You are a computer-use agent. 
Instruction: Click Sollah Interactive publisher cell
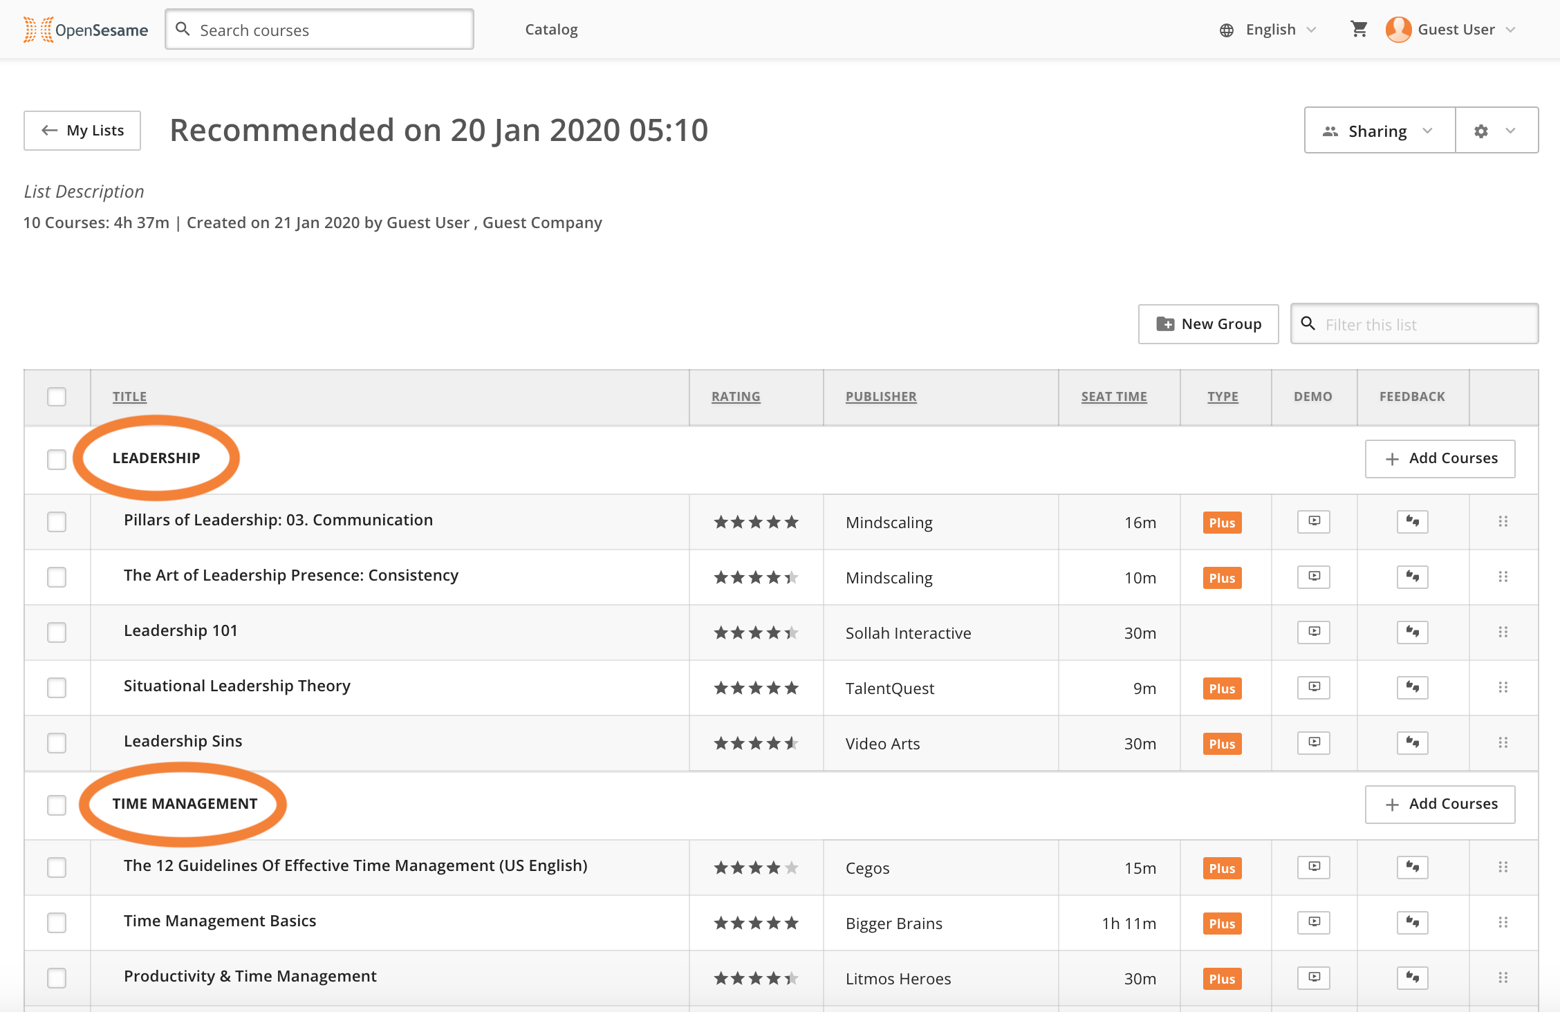click(x=908, y=633)
